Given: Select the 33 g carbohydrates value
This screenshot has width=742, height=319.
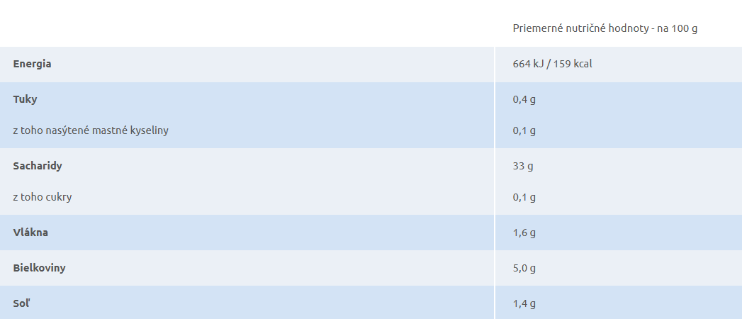Looking at the screenshot, I should point(523,167).
